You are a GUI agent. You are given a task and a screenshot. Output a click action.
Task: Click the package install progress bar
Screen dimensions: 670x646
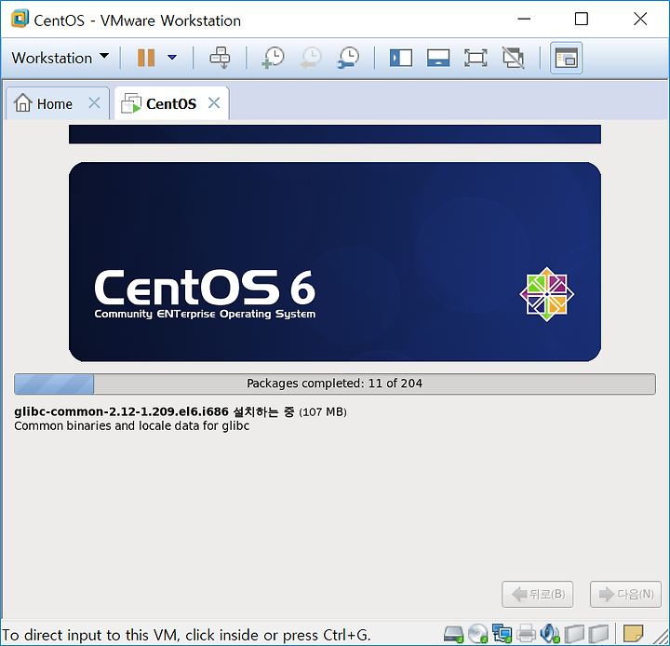point(335,384)
